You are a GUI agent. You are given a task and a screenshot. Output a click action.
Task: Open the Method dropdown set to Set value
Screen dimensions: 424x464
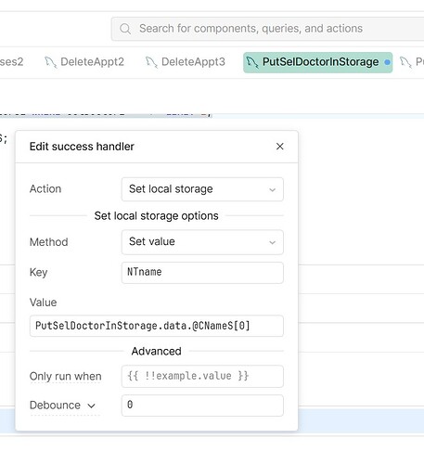[x=202, y=242]
